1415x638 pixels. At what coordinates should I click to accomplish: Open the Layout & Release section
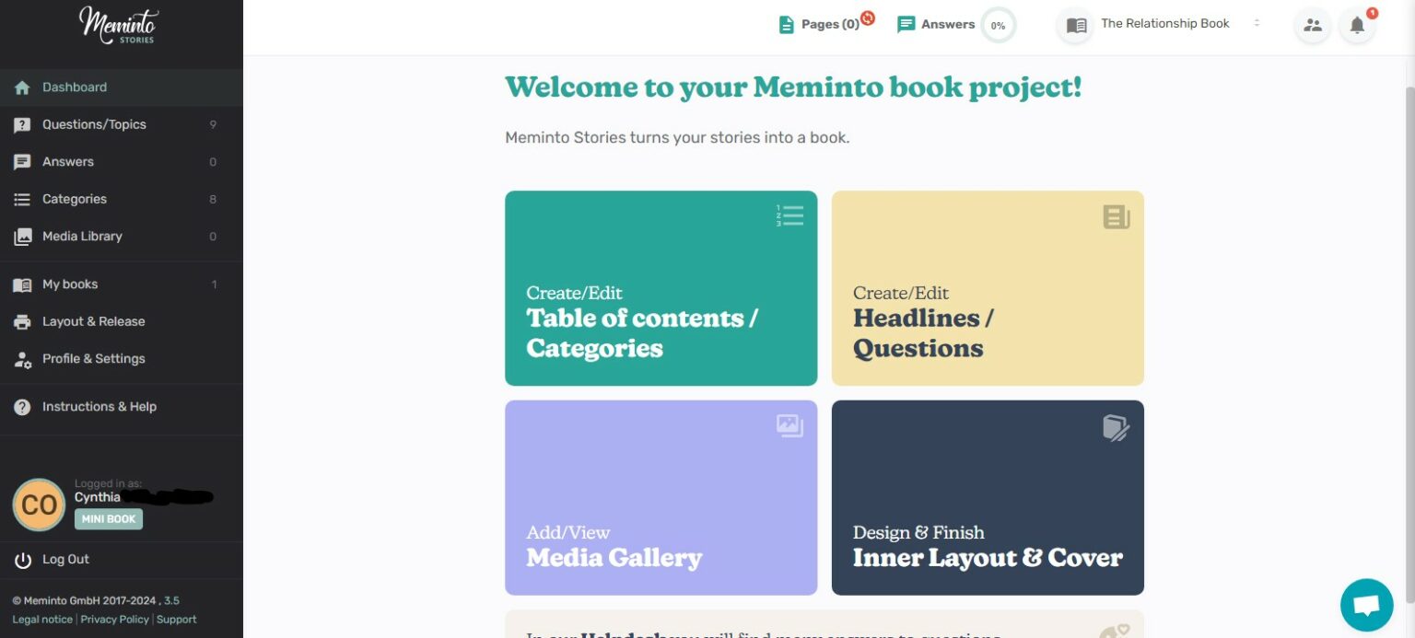click(93, 321)
